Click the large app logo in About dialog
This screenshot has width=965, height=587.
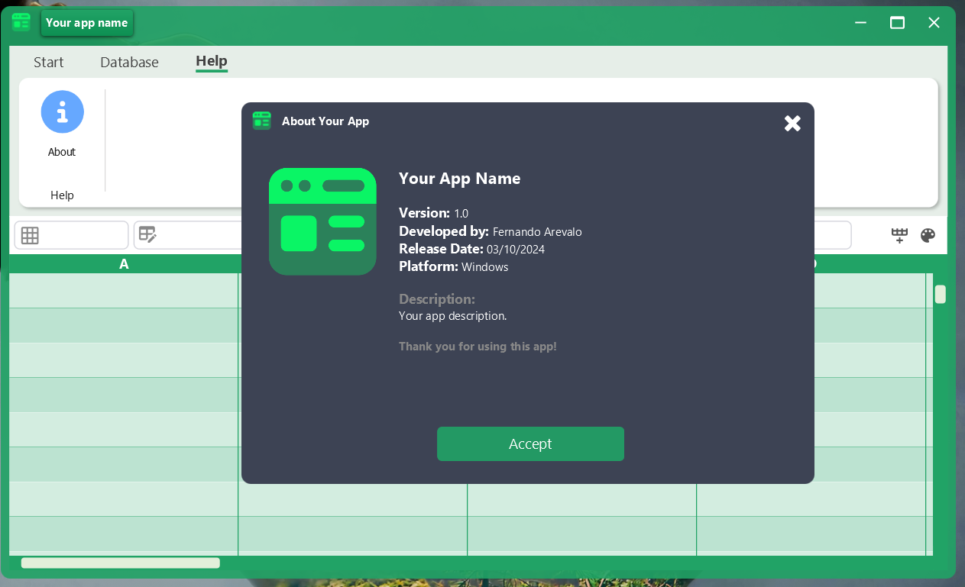click(322, 221)
